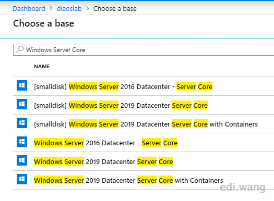Focus the 'Windows Server Core' search field
Screen dimensions: 274x201
point(144,50)
